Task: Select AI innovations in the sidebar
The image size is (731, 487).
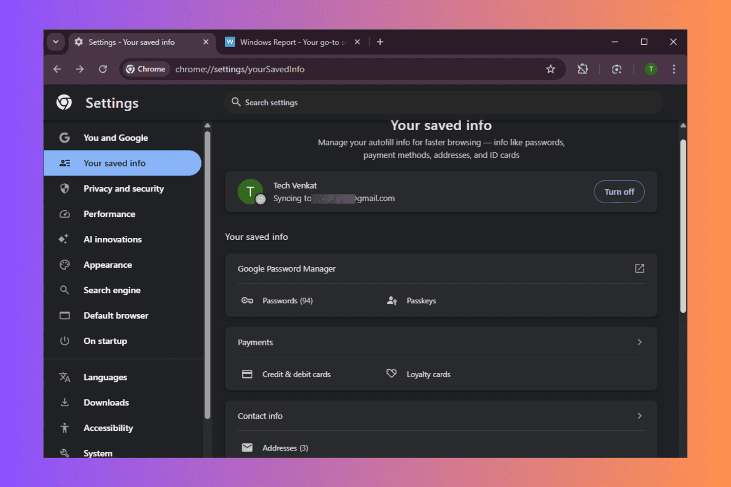Action: [112, 240]
